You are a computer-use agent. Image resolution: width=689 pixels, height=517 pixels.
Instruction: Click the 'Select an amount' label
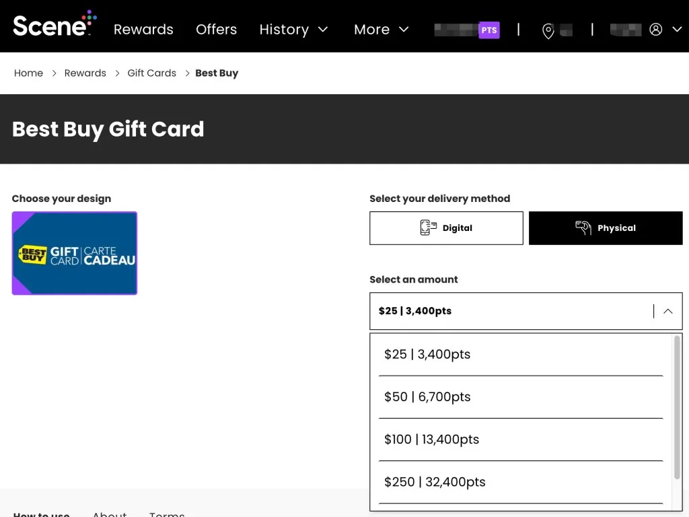click(414, 279)
